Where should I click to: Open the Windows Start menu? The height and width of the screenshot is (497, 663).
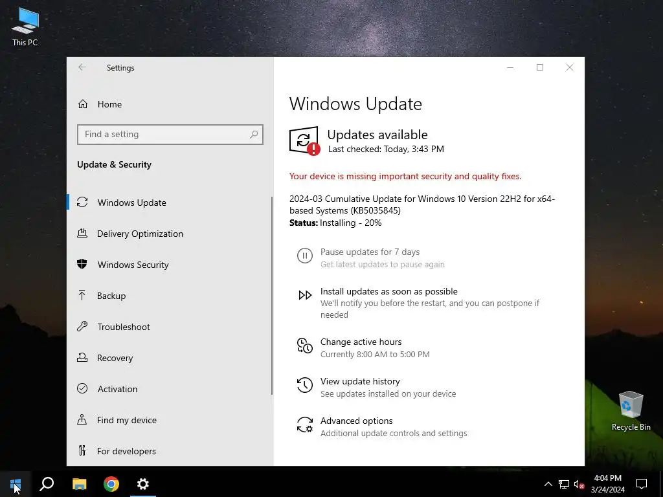click(x=16, y=484)
